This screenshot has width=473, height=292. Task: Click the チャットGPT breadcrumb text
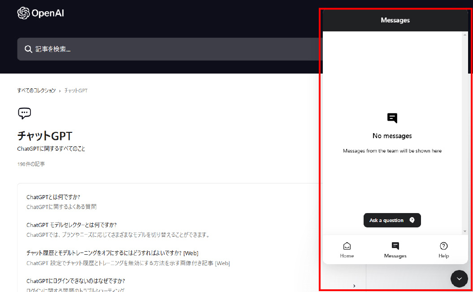pyautogui.click(x=76, y=91)
